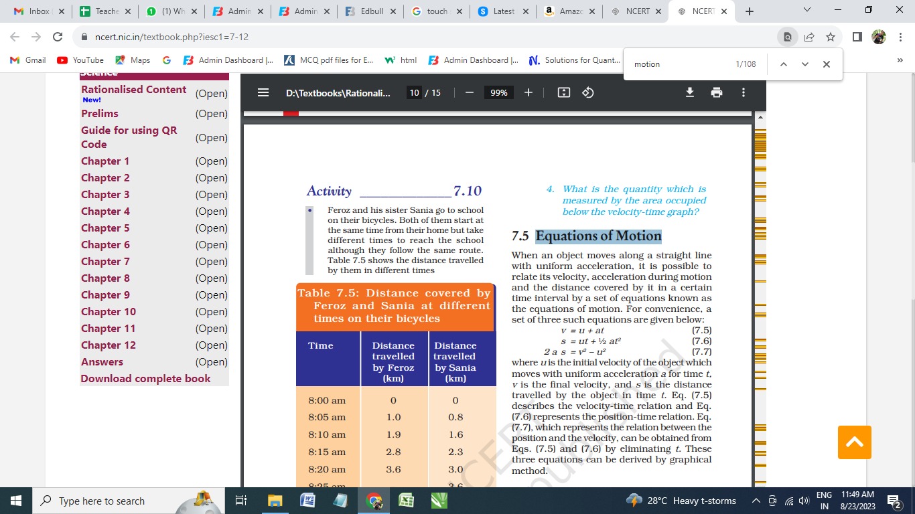This screenshot has width=915, height=514.
Task: Click Open next to Answers
Action: coord(212,362)
